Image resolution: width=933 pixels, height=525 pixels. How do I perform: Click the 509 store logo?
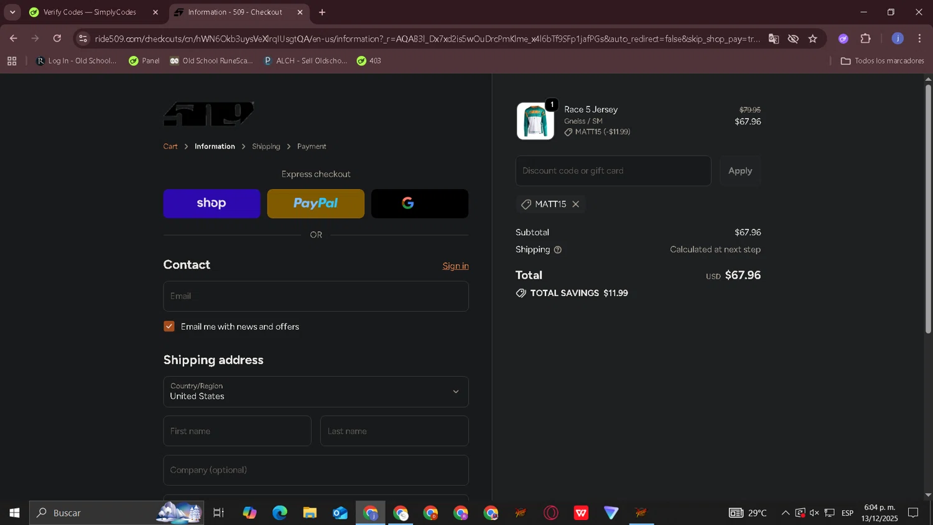(208, 114)
